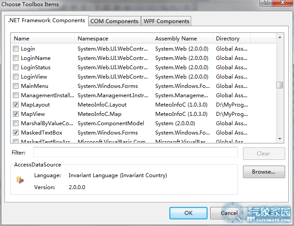Enable the MainMenu checkbox
The image size is (294, 226).
[16, 86]
